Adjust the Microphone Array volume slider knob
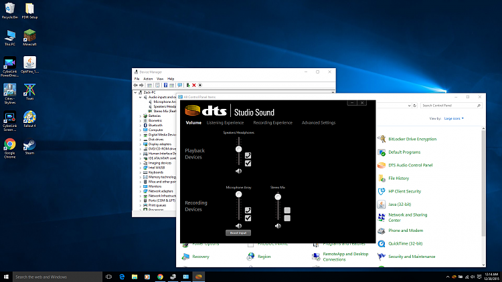Screen dimensions: 502x282 [239, 194]
